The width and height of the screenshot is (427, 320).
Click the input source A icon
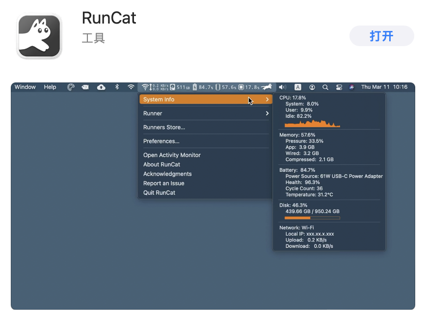coord(297,87)
